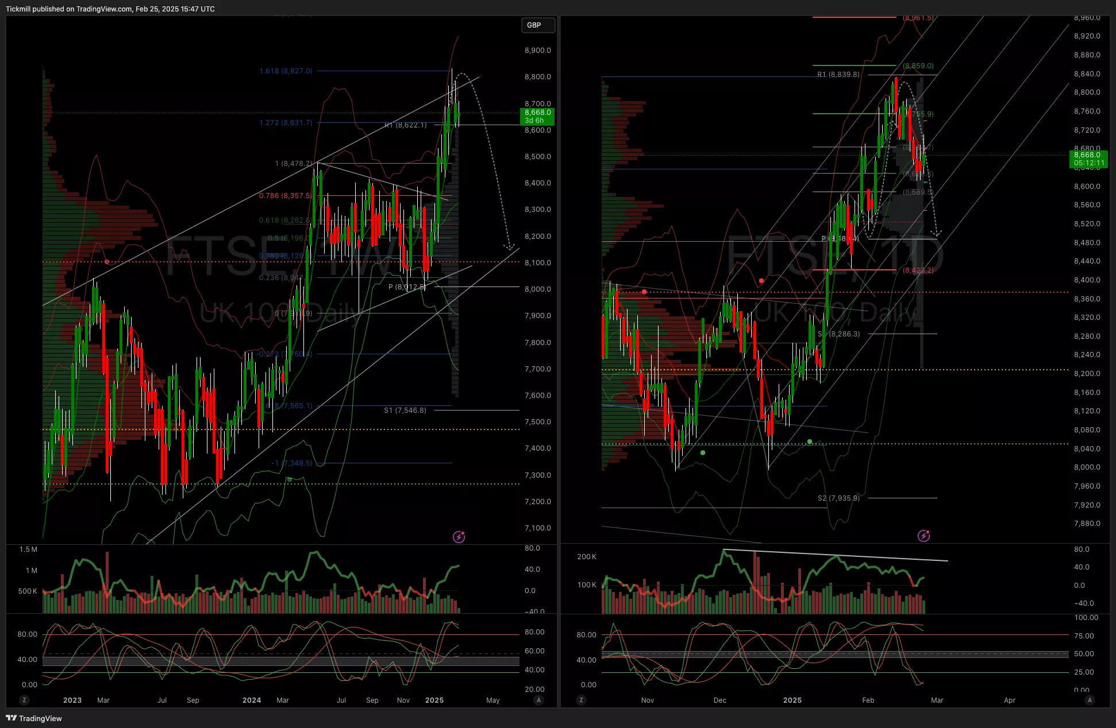1116x728 pixels.
Task: Click the Feb label on daily time axis
Action: (x=868, y=700)
